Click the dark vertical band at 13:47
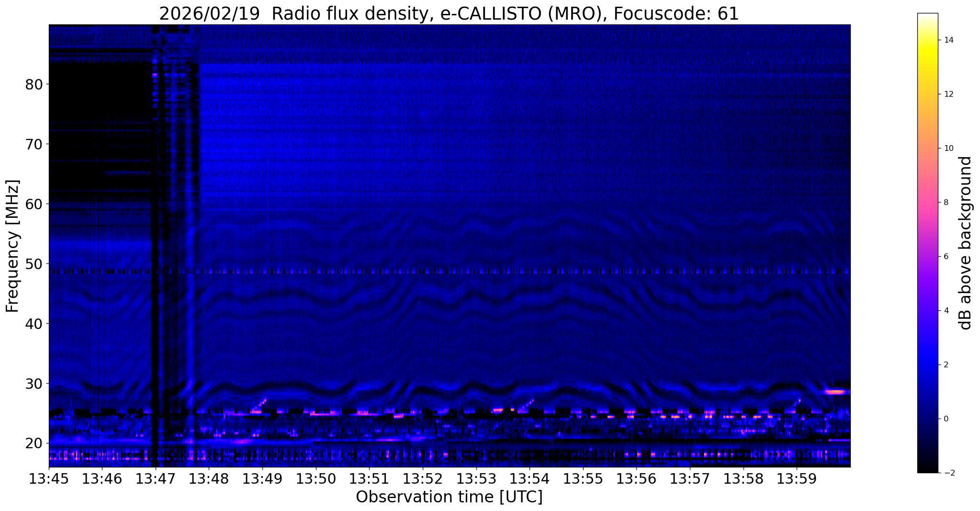Image resolution: width=980 pixels, height=511 pixels. point(156,246)
